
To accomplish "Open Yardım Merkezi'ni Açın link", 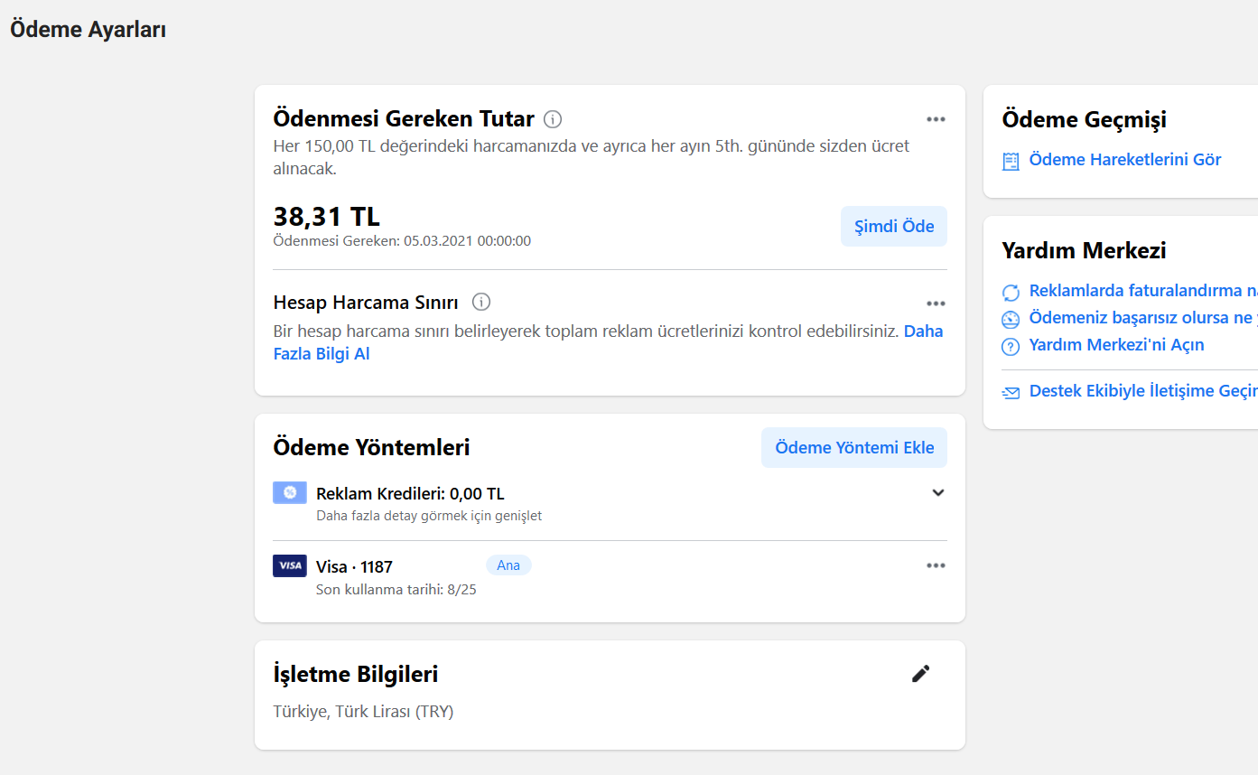I will [x=1116, y=345].
